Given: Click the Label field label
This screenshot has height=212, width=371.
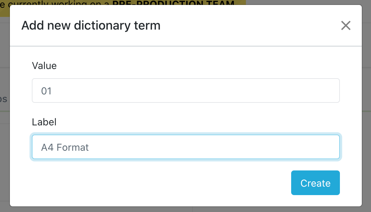Looking at the screenshot, I should [45, 122].
